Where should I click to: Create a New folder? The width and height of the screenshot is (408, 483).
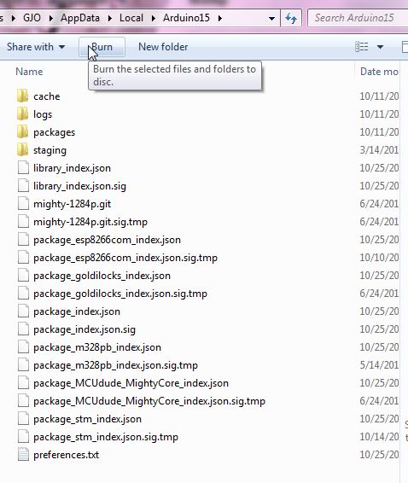pyautogui.click(x=163, y=47)
